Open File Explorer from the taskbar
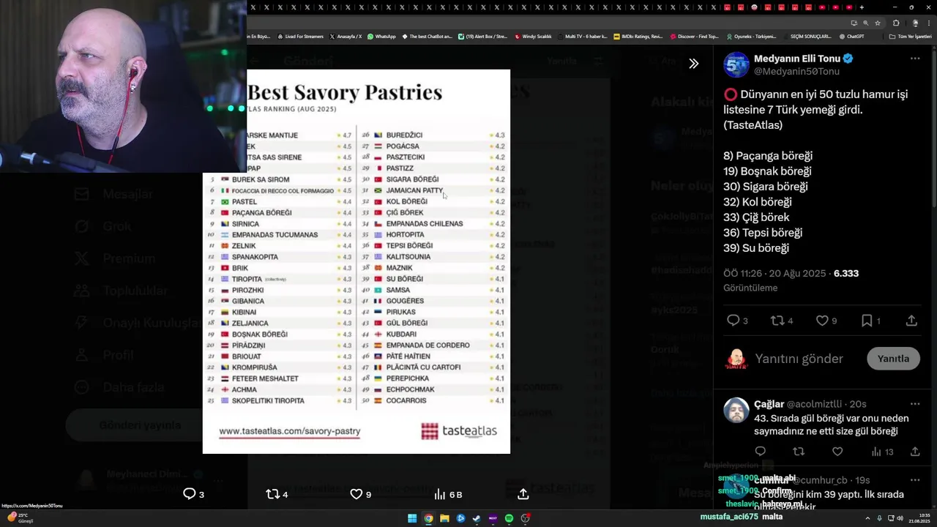Image resolution: width=937 pixels, height=527 pixels. pyautogui.click(x=444, y=518)
